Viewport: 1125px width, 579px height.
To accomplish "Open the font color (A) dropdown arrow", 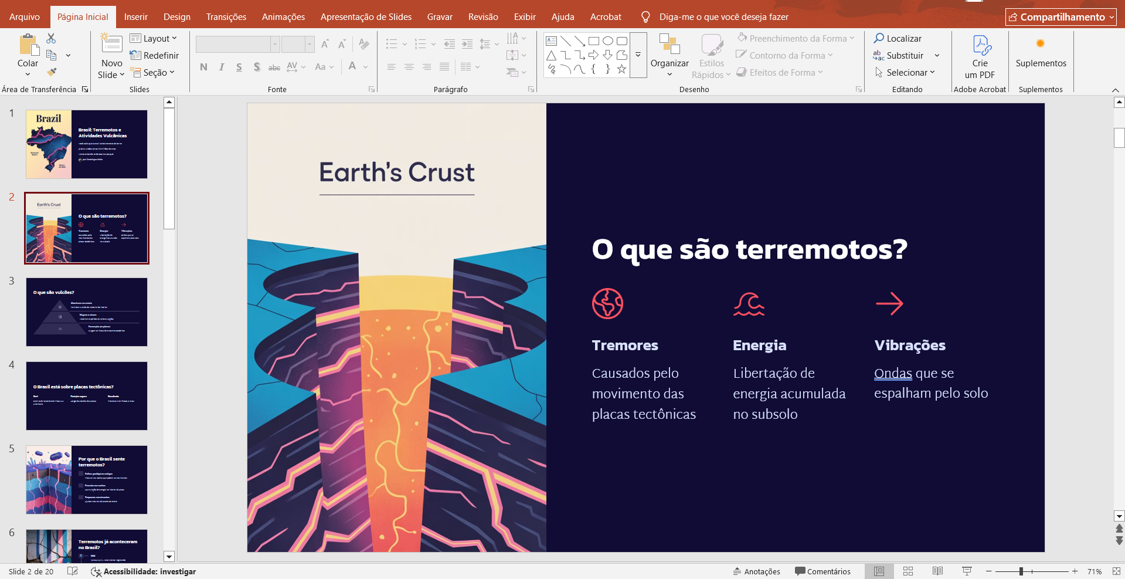I will (x=365, y=67).
